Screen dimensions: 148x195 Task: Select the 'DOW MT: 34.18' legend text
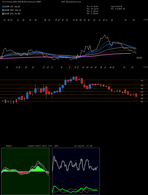(x=12, y=10)
